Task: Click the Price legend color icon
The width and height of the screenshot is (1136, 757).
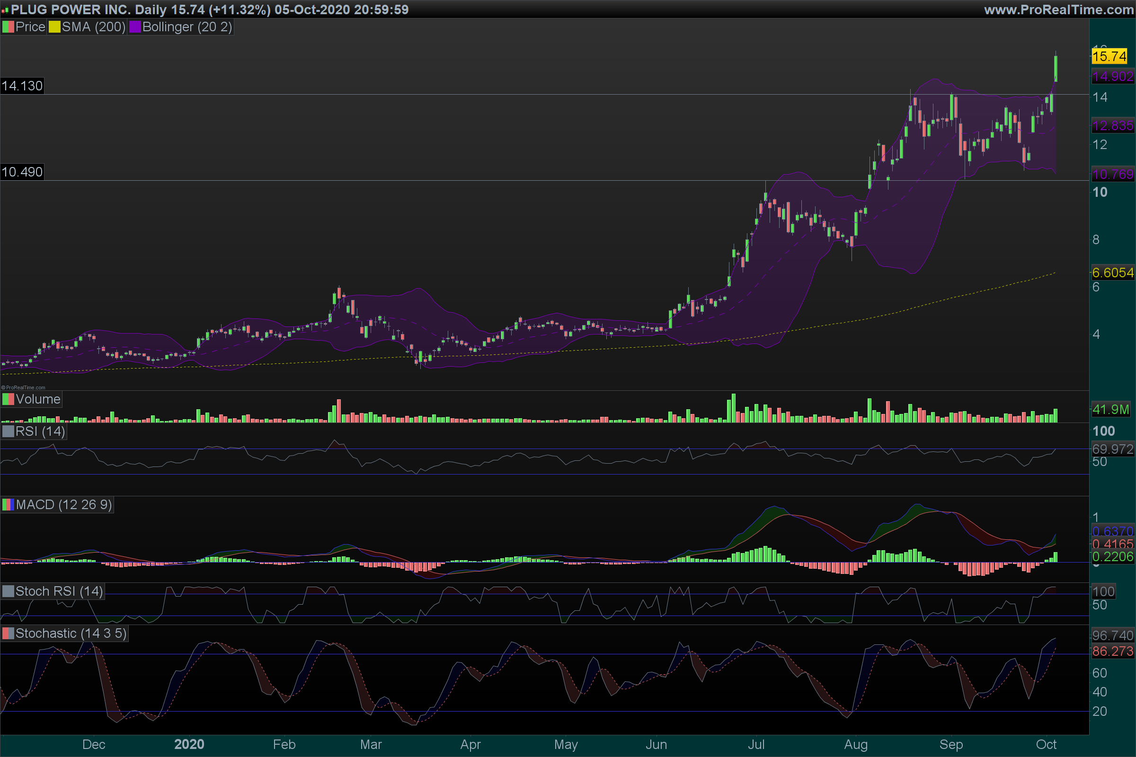Action: coord(8,27)
